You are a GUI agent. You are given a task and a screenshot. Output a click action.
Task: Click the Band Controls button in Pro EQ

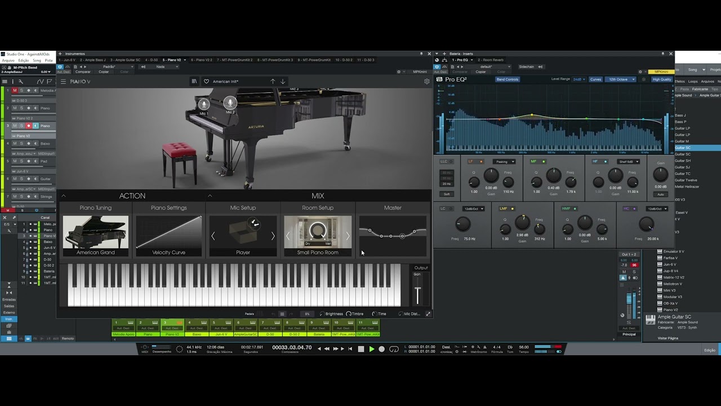508,80
